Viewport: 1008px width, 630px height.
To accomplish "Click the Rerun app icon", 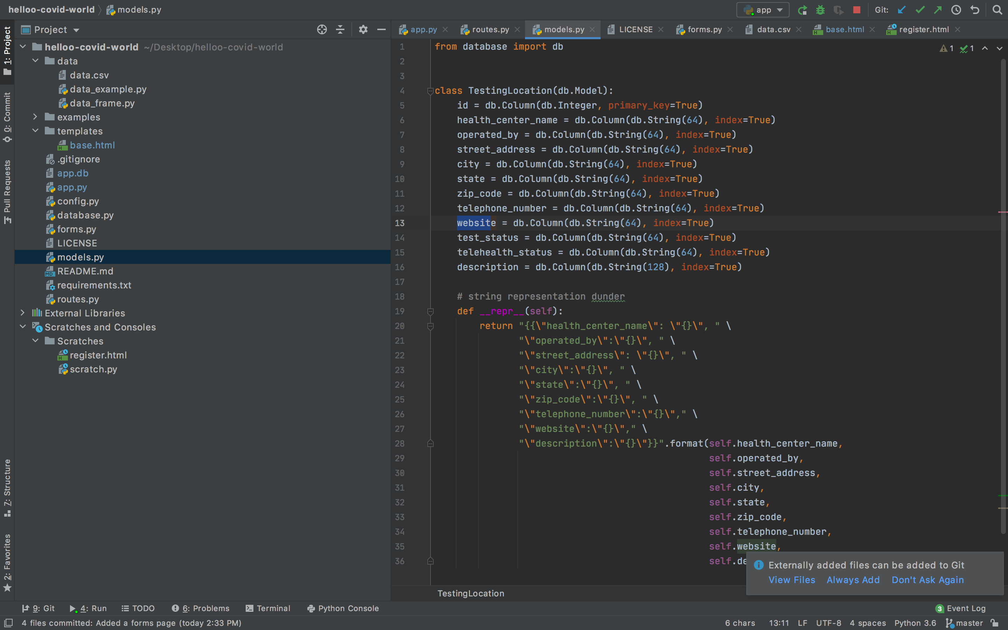I will [x=802, y=9].
